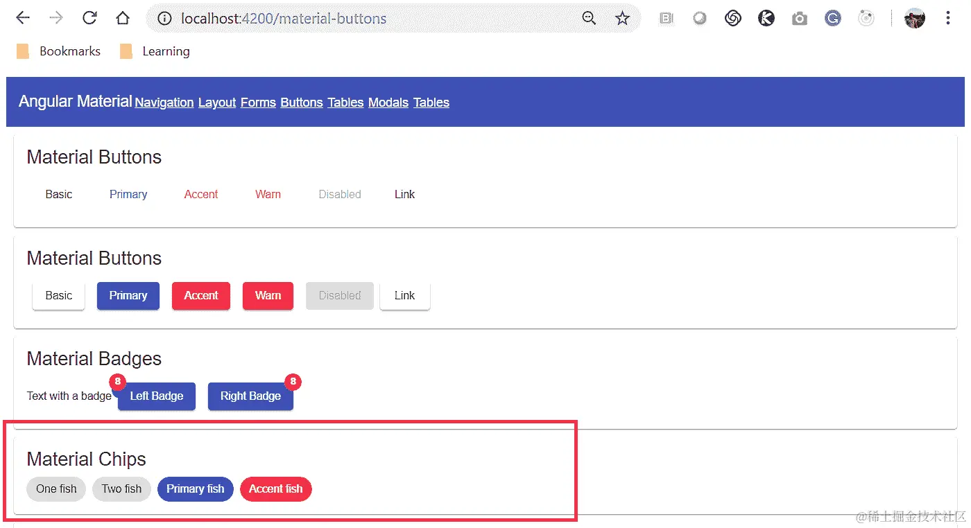The image size is (971, 528).
Task: Open the Modals link in the navbar
Action: (x=388, y=103)
